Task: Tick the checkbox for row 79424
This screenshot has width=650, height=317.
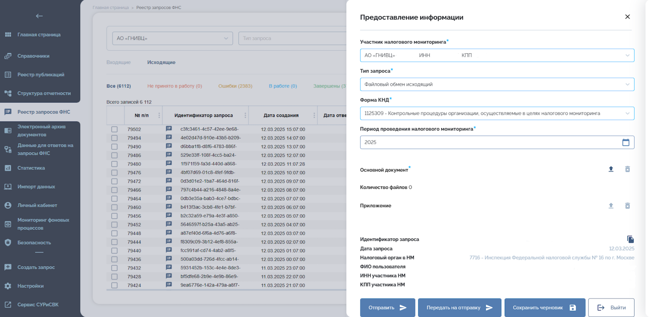Action: (x=115, y=285)
